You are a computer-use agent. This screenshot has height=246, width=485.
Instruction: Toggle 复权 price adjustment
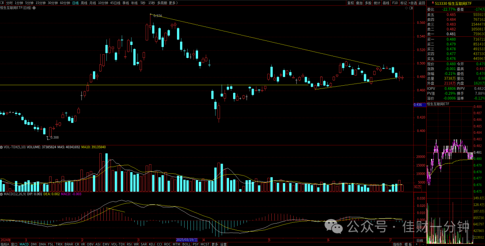point(350,3)
